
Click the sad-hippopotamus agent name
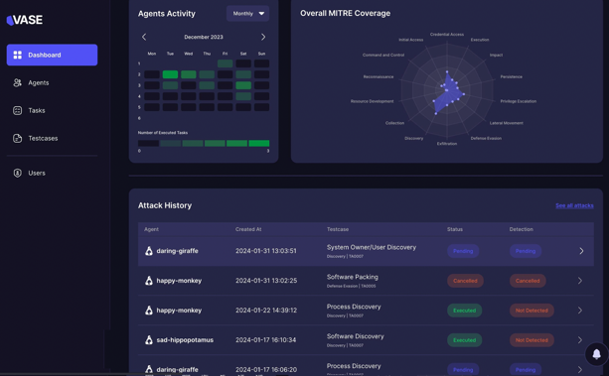(185, 340)
